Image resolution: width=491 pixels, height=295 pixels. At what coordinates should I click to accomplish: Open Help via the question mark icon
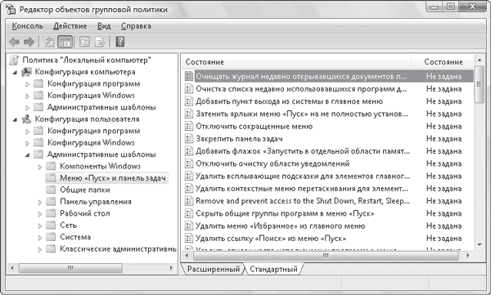pos(120,42)
